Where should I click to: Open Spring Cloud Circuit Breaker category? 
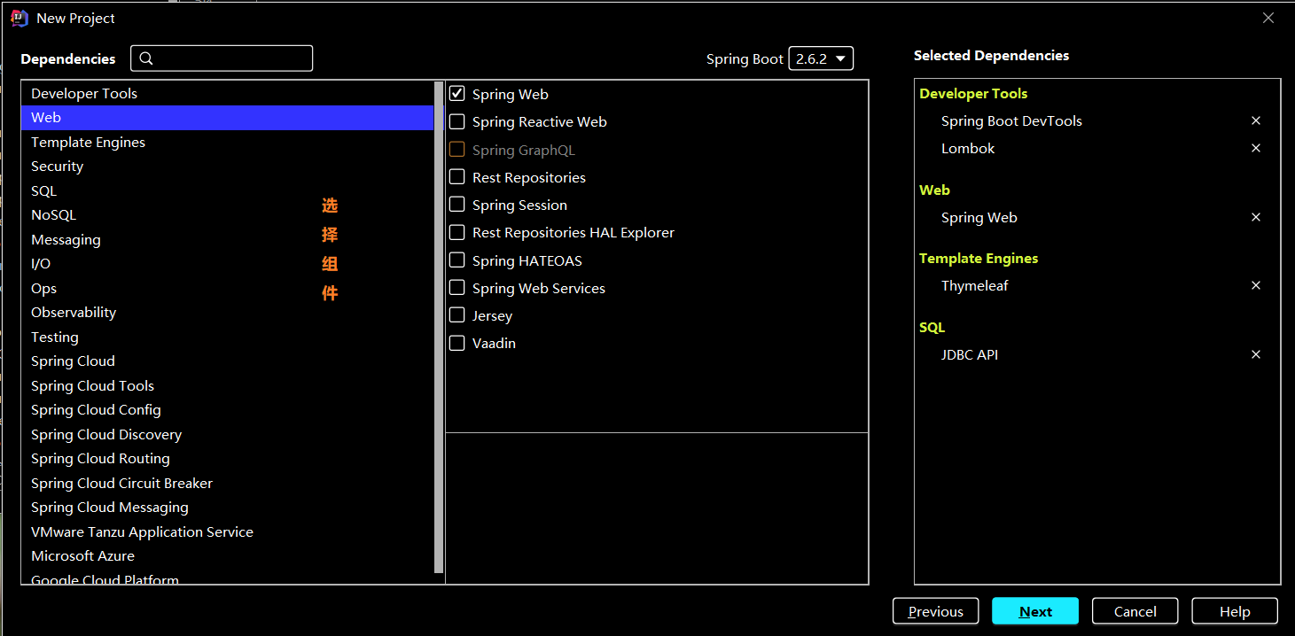(x=227, y=483)
